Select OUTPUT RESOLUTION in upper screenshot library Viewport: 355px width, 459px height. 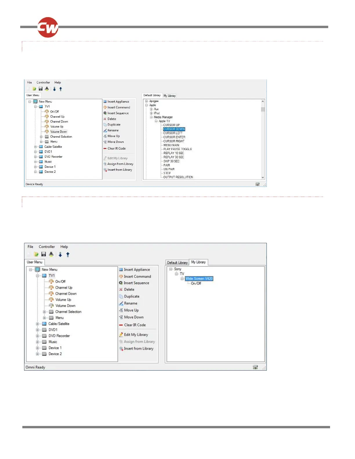pos(178,177)
